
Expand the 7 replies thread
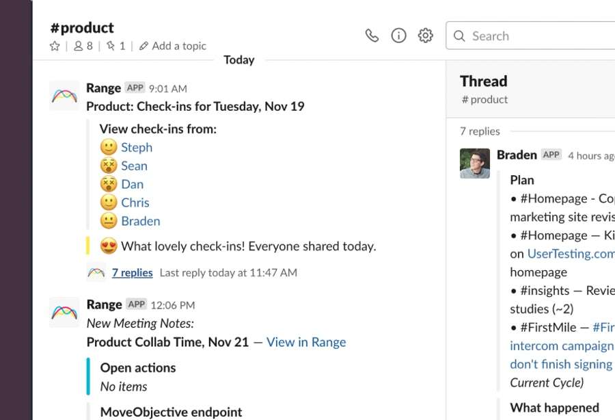click(x=132, y=273)
